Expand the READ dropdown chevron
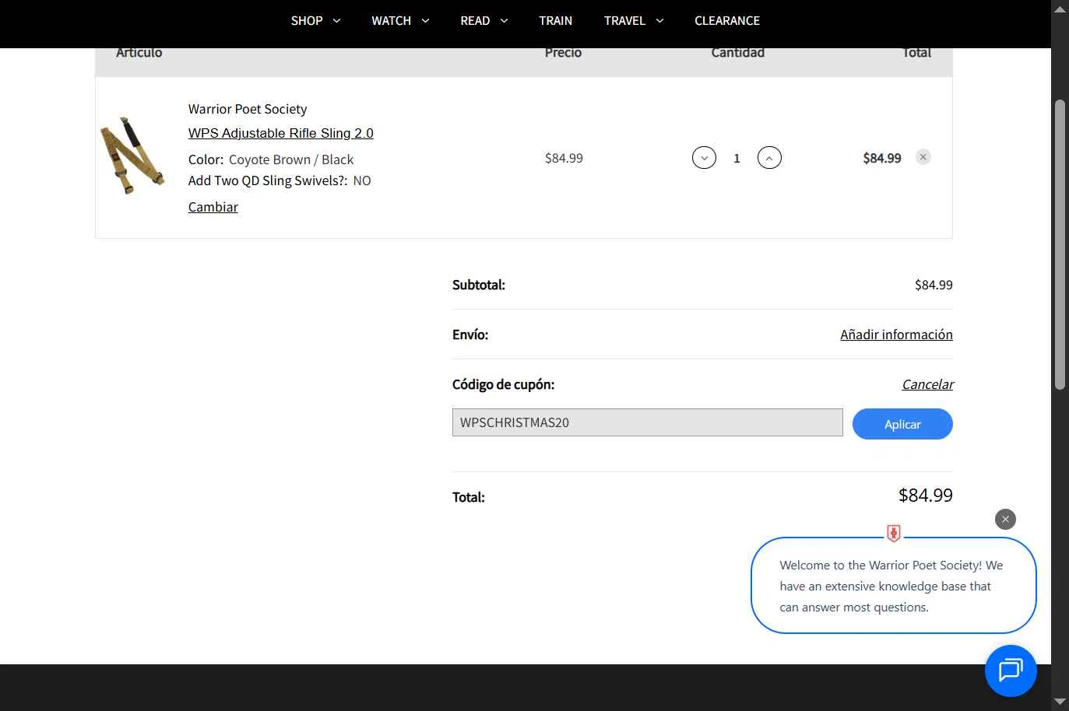Screen dimensions: 1069x711 point(504,21)
